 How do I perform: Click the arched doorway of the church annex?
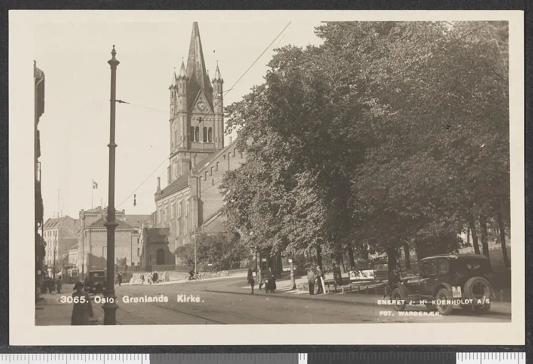160,257
